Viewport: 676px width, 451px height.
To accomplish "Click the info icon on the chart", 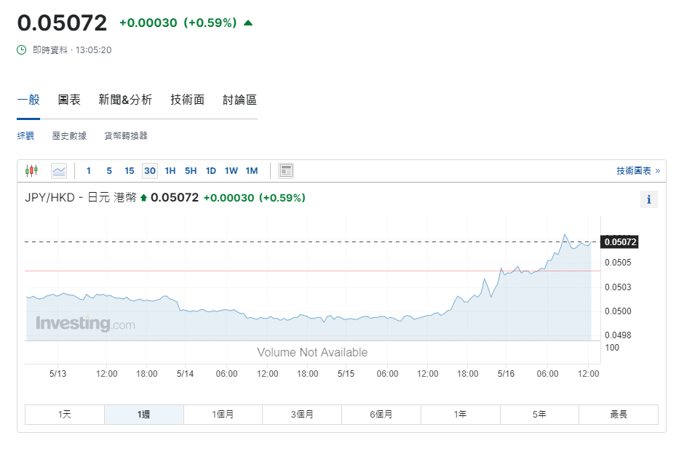I will (648, 199).
